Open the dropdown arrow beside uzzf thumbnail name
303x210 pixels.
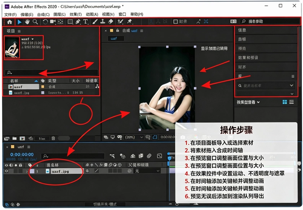[x=33, y=39]
